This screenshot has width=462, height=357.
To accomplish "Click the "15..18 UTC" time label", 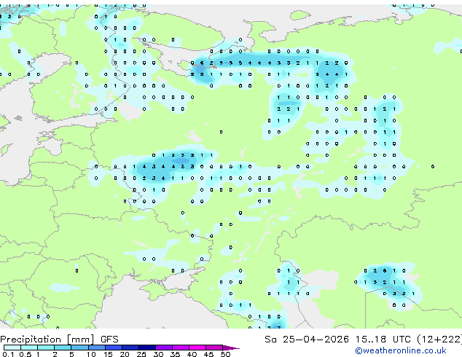I will click(x=383, y=340).
